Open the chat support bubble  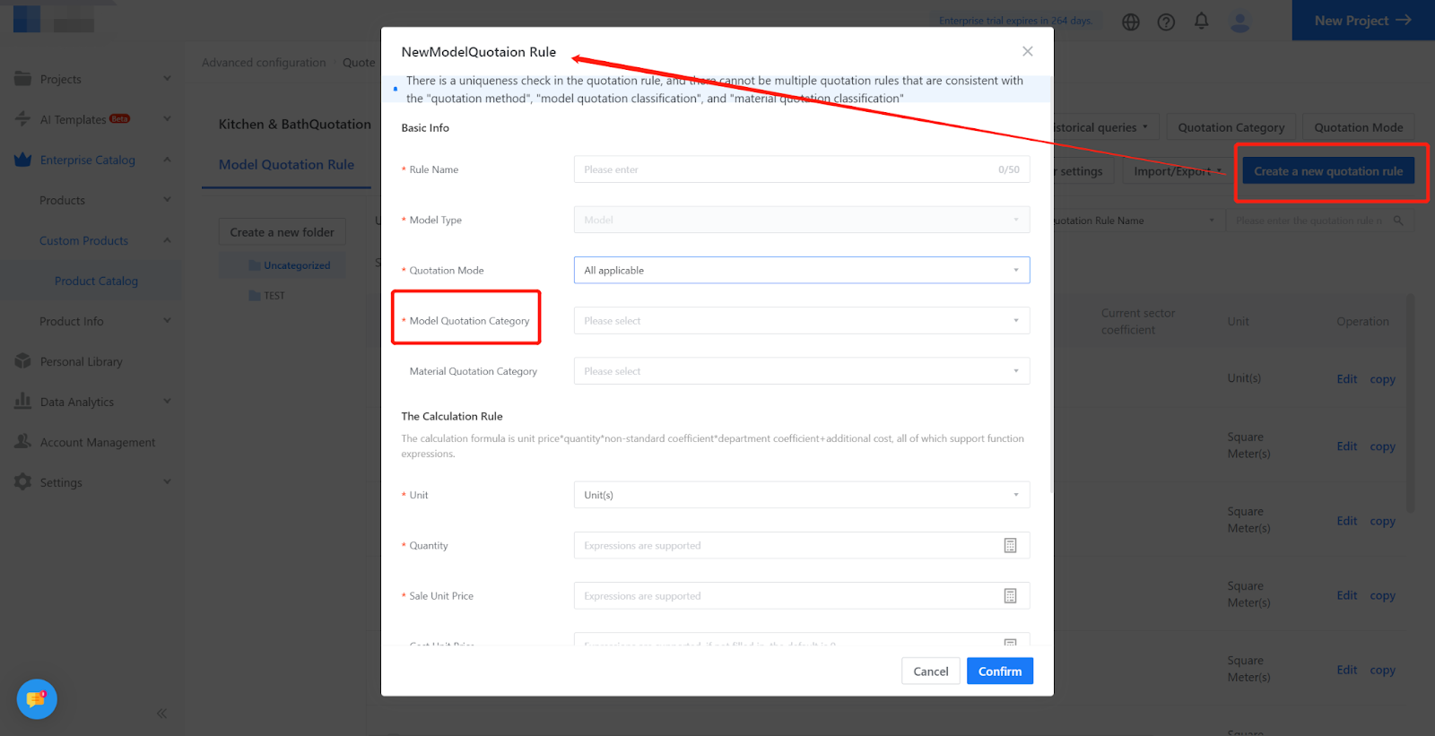click(37, 699)
